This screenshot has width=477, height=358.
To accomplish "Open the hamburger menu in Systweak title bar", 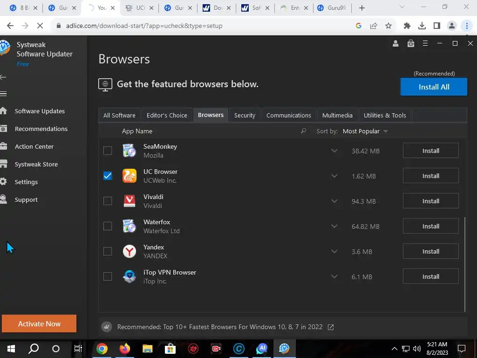I will pyautogui.click(x=425, y=43).
